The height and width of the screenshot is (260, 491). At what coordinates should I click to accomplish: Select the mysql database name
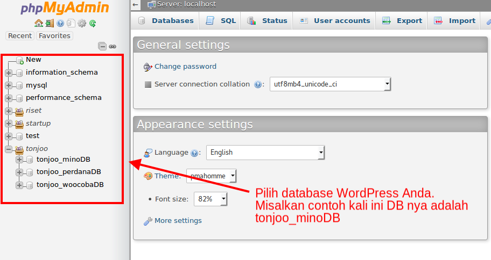(x=36, y=85)
